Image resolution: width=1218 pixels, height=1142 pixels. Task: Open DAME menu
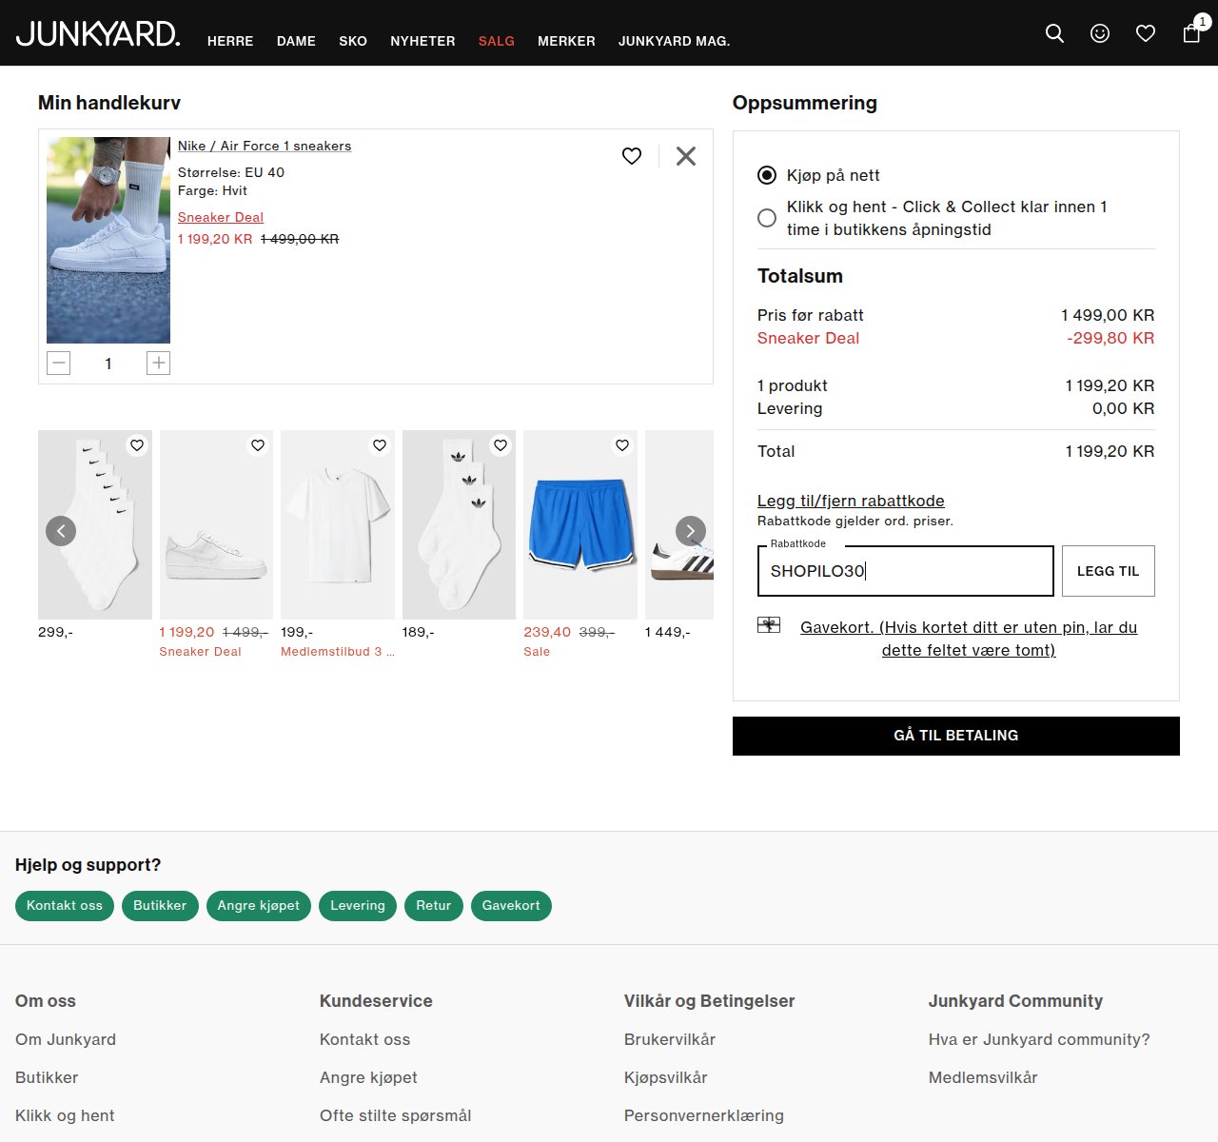coord(296,41)
